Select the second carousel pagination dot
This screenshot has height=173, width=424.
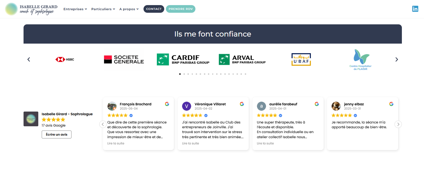tap(184, 74)
